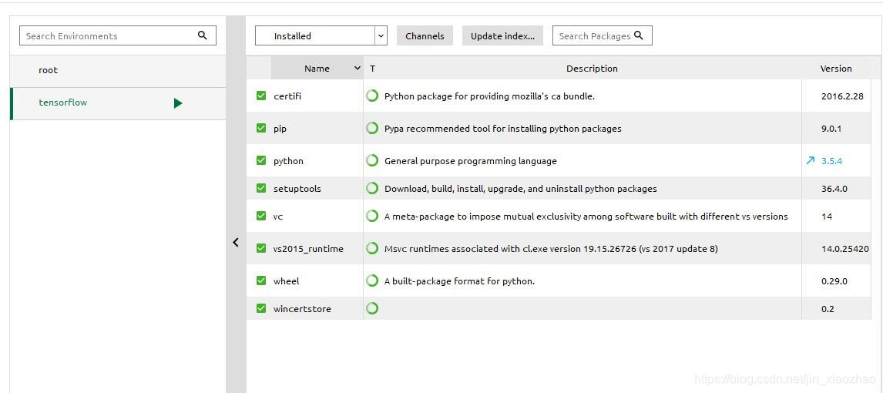Click description 'General purpose programming language'
883x393 pixels.
(x=470, y=160)
